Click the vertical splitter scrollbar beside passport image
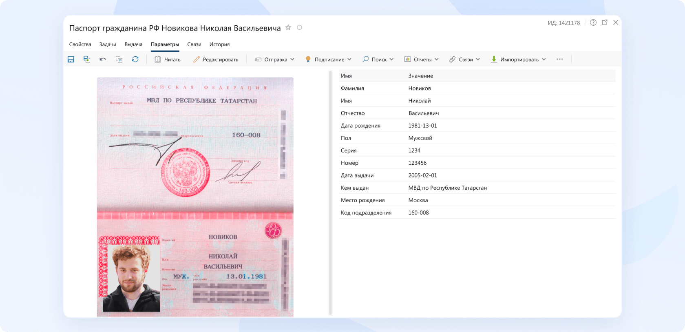Screen dimensions: 685x332 (x=330, y=193)
